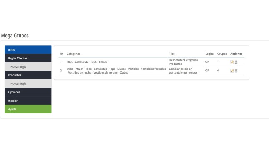Select the 'Deshabilitar Categorias Productos' cell
The image size is (269, 152).
point(183,62)
